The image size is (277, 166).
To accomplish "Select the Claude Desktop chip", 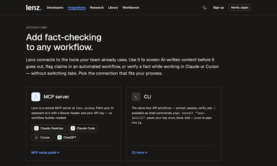I will (49, 128).
